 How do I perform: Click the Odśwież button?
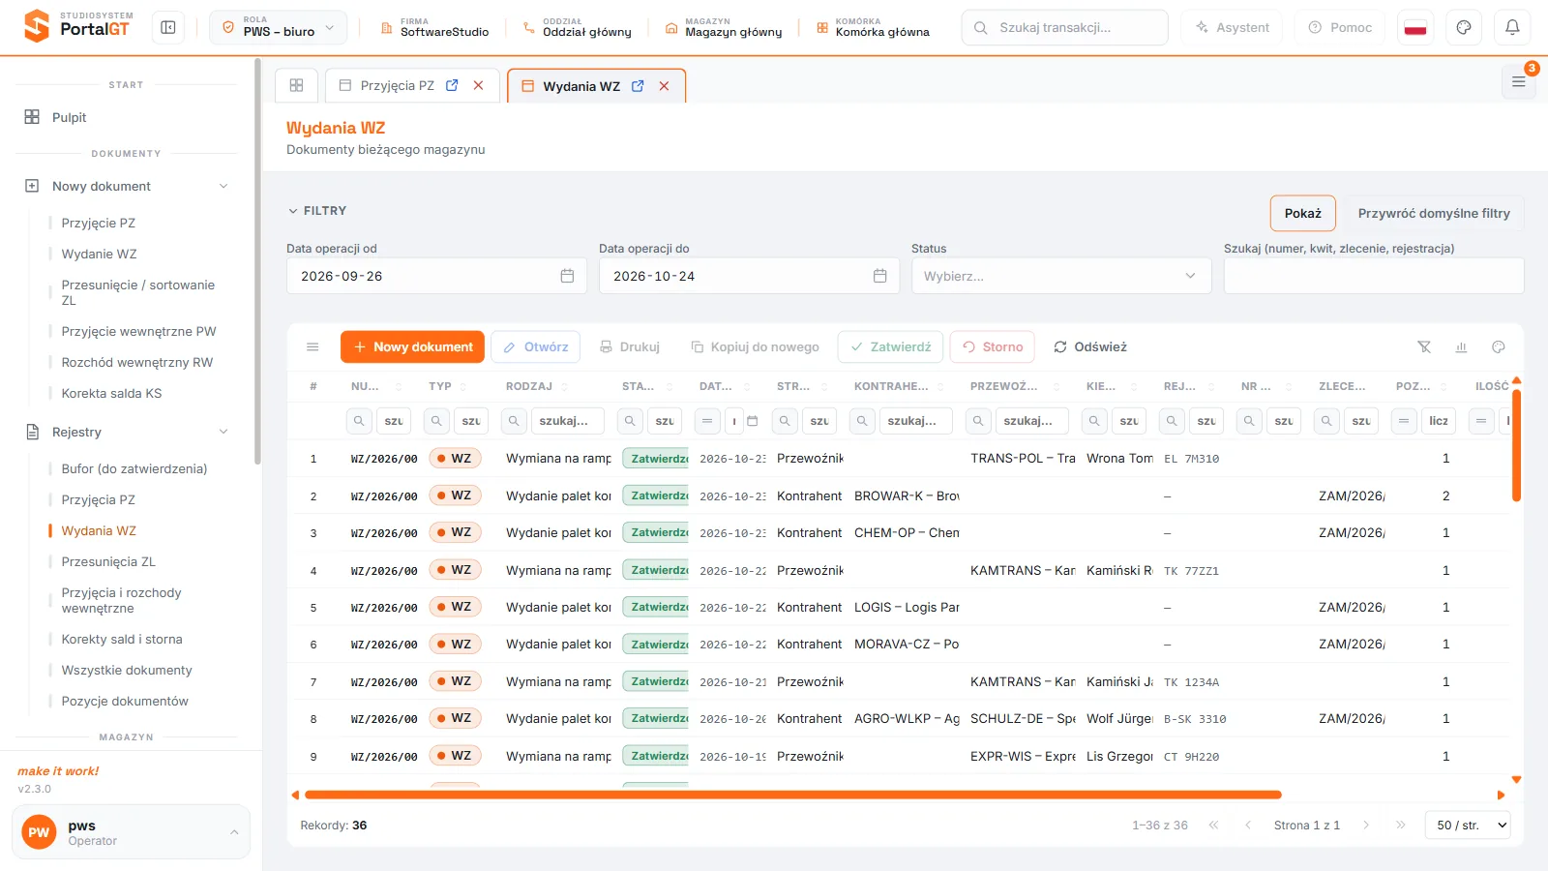pos(1090,346)
